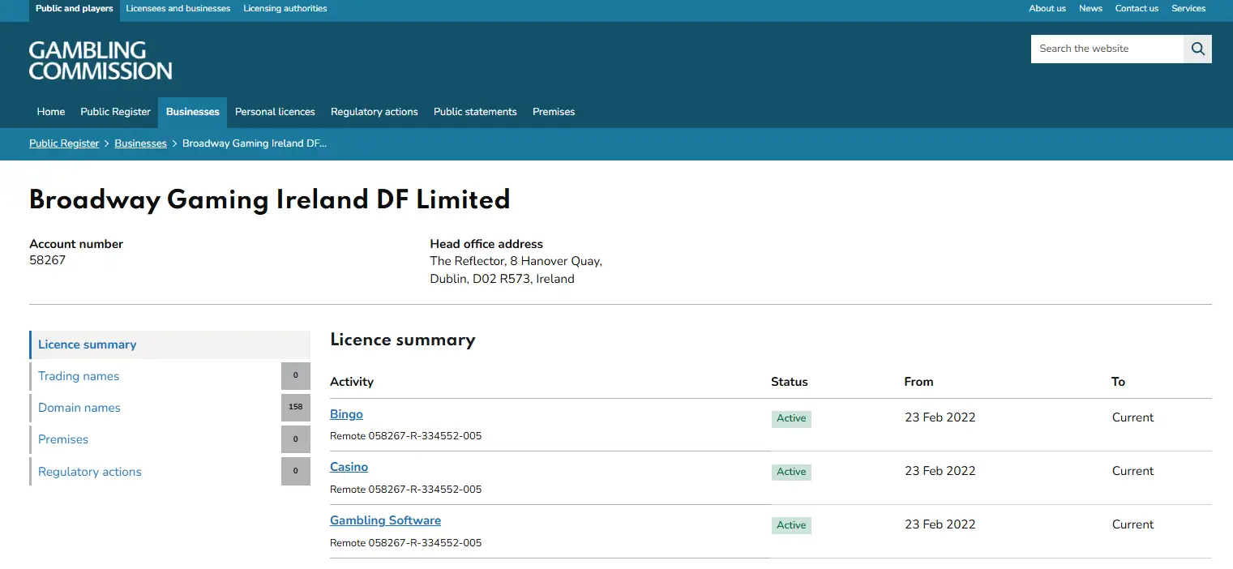Switch to Public and players tab

point(75,9)
